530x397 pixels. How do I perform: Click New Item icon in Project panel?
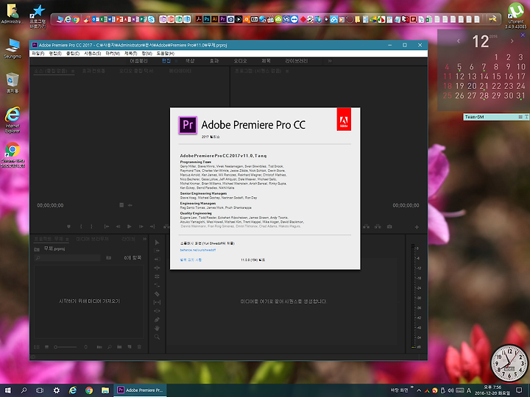(x=130, y=347)
